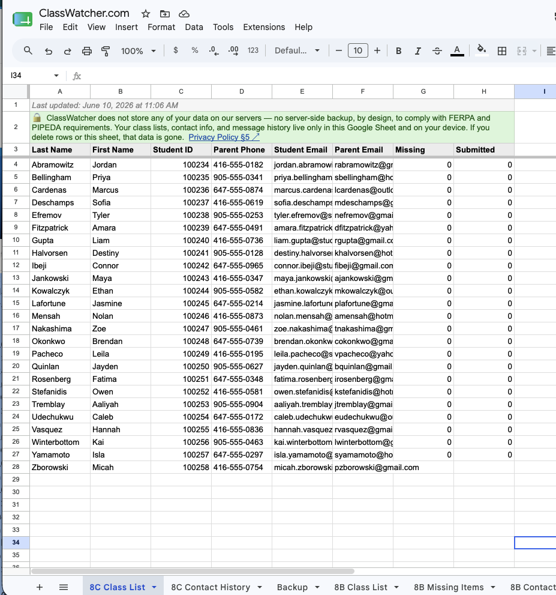Viewport: 556px width, 595px height.
Task: Open the Tools menu
Action: [x=223, y=28]
